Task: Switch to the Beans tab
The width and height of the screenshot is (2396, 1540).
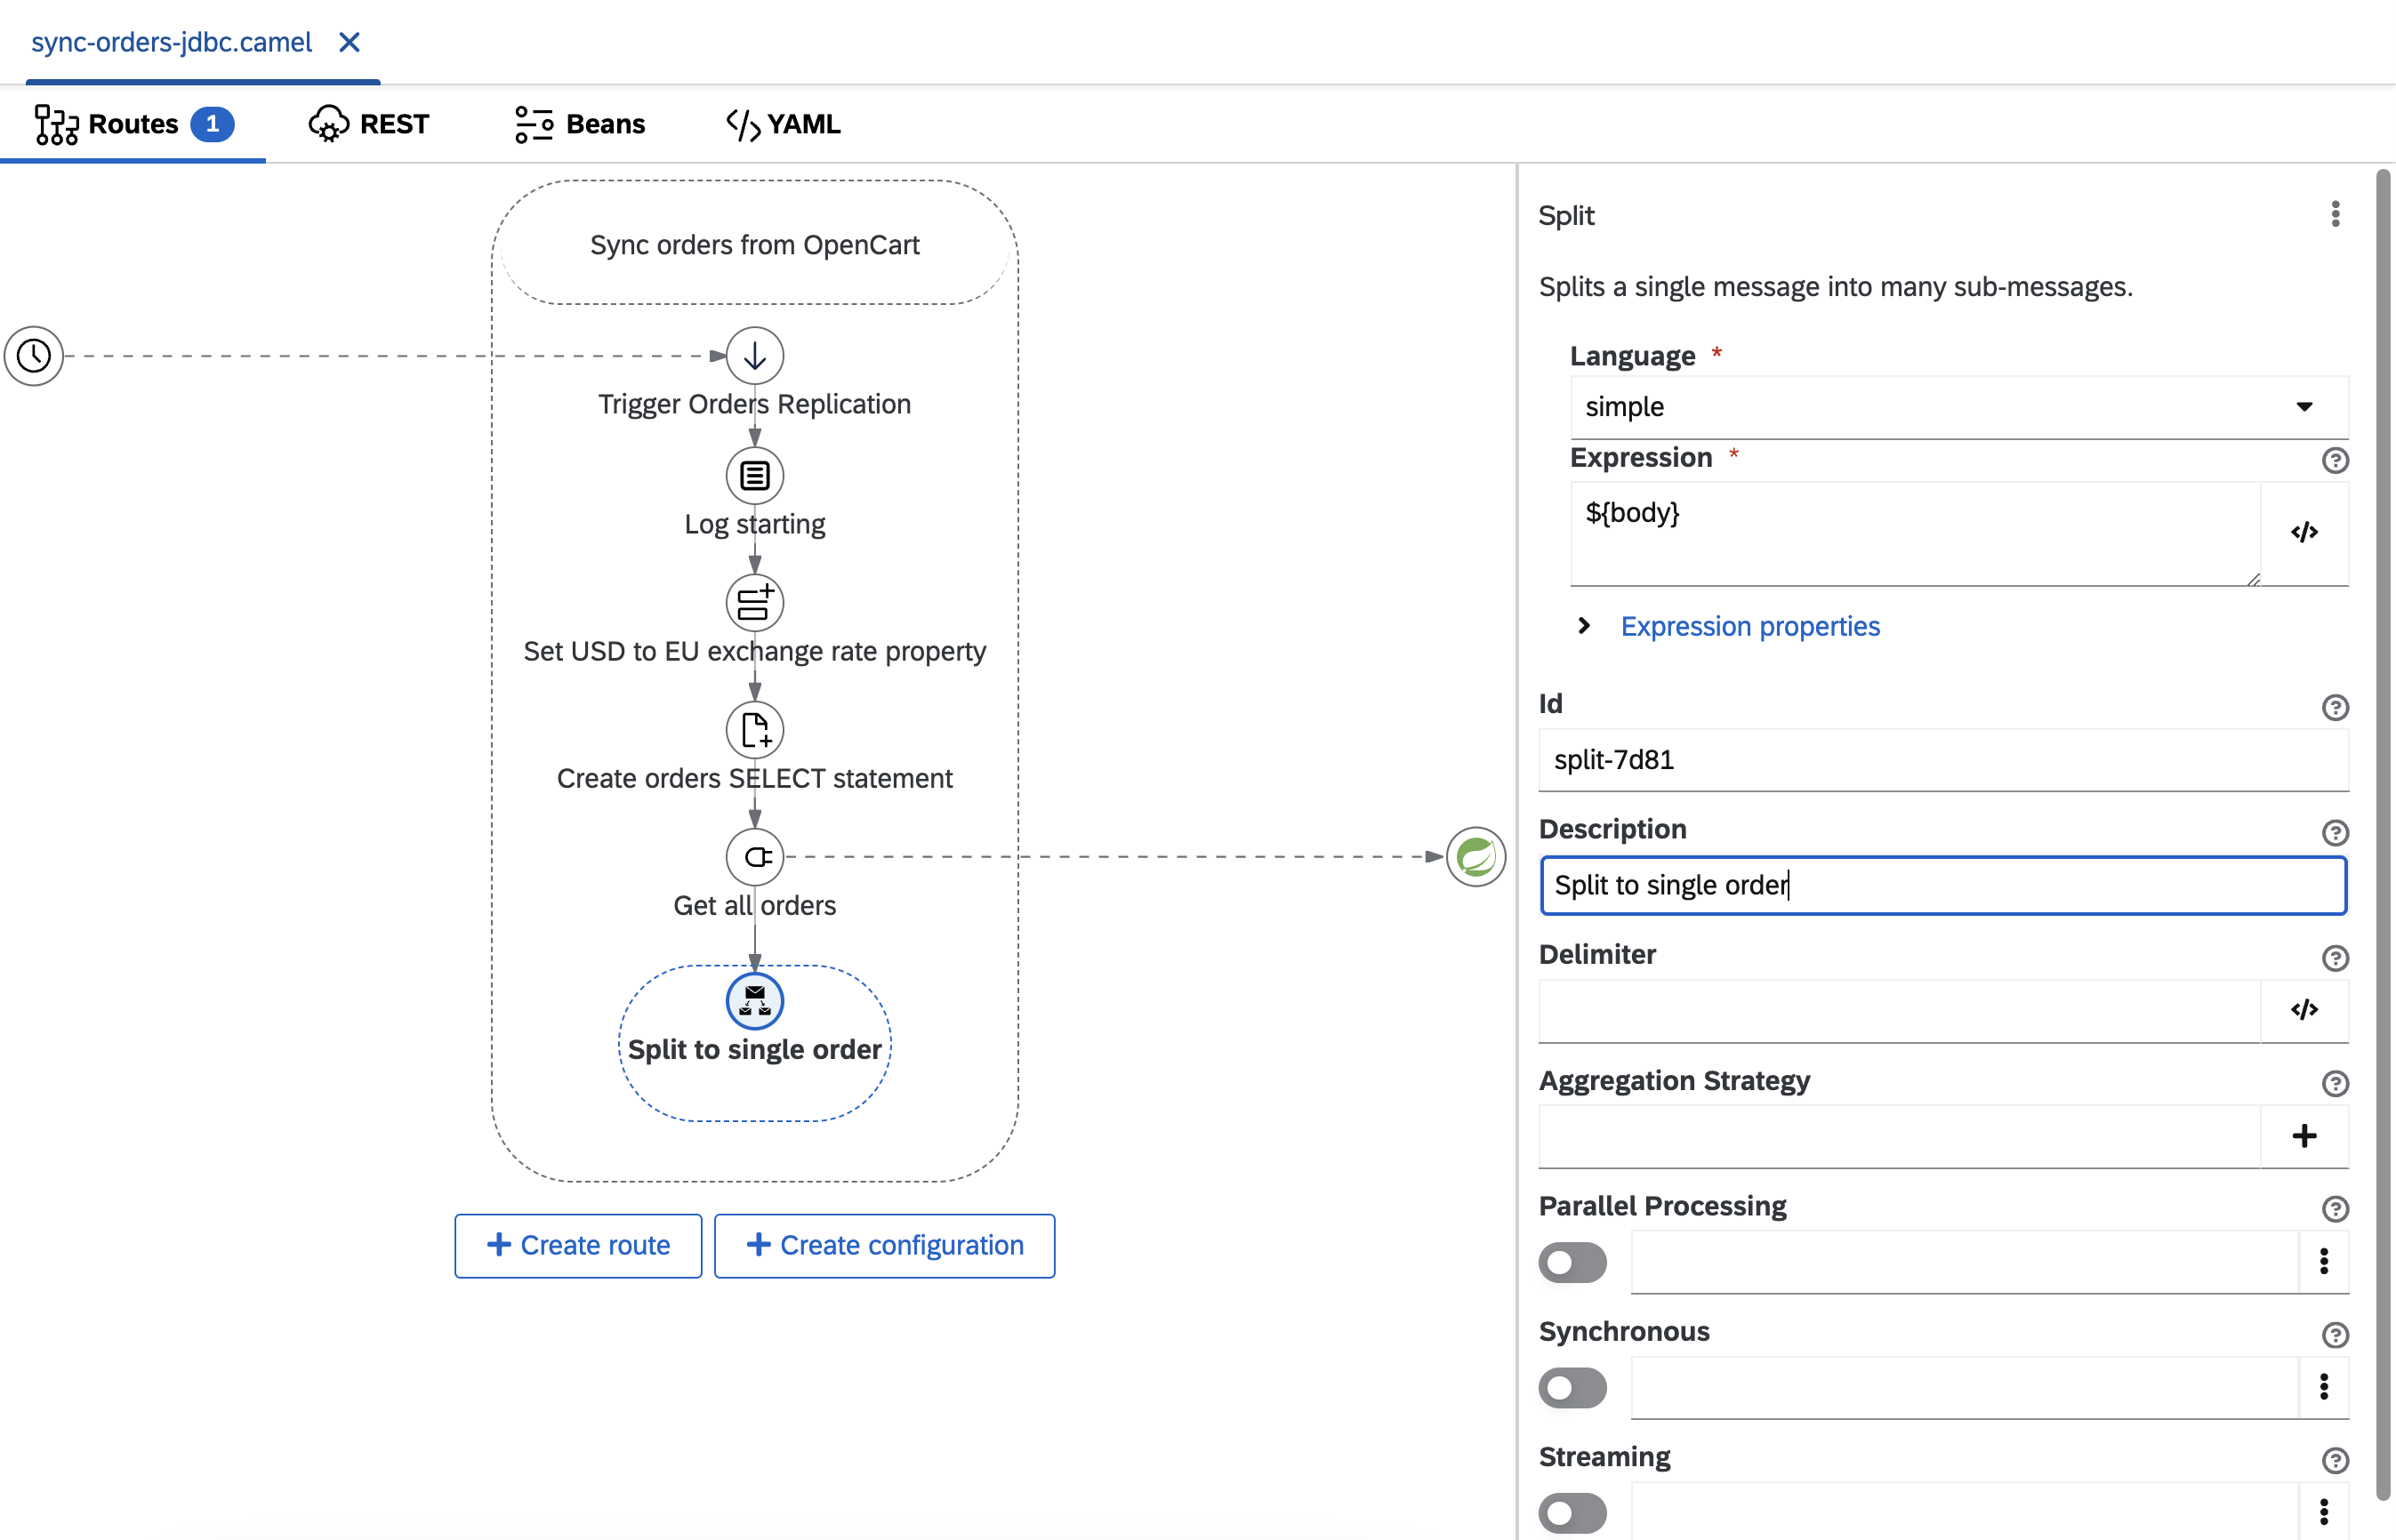Action: tap(580, 124)
